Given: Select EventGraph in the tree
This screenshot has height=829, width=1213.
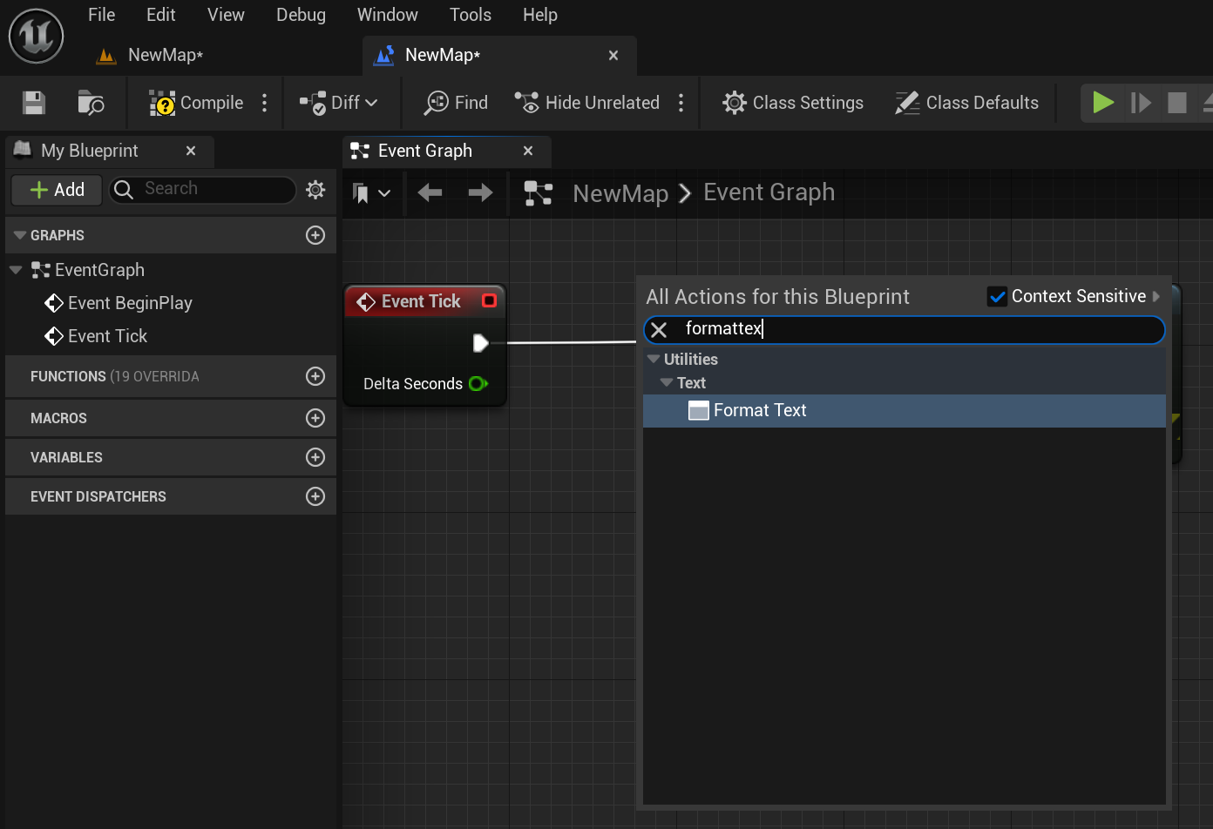Looking at the screenshot, I should click(99, 270).
